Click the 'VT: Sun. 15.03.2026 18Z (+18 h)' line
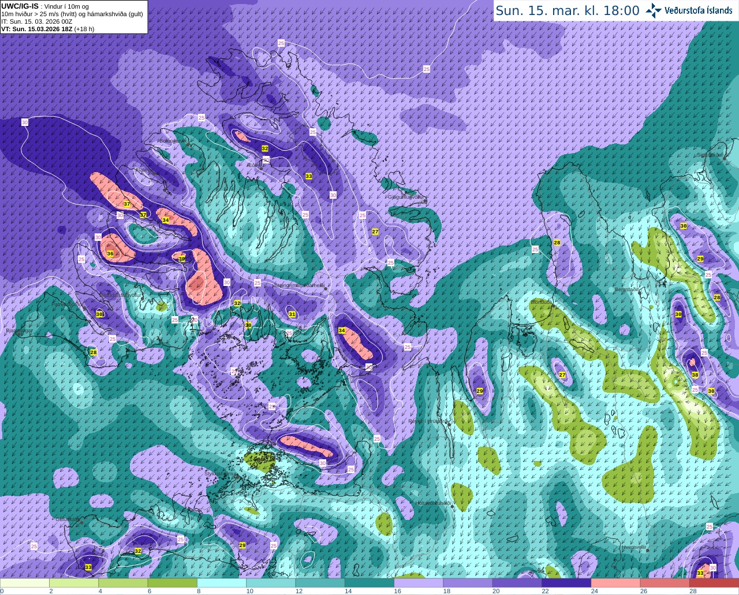Viewport: 739px width, 595px height. pyautogui.click(x=47, y=28)
